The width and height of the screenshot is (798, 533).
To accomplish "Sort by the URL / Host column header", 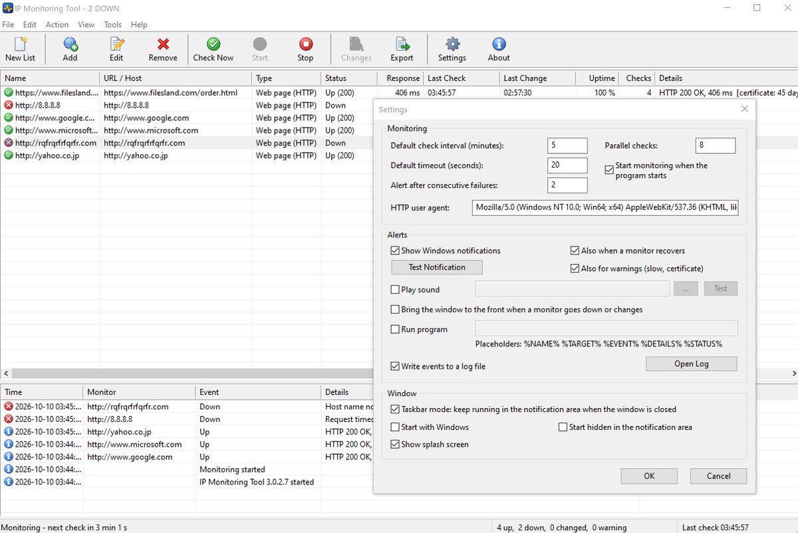I will click(176, 78).
